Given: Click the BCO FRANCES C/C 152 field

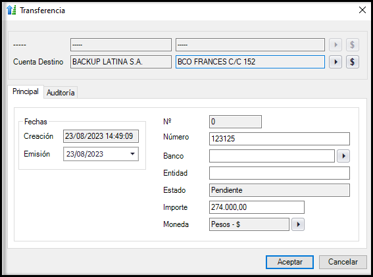Looking at the screenshot, I should pyautogui.click(x=250, y=62).
